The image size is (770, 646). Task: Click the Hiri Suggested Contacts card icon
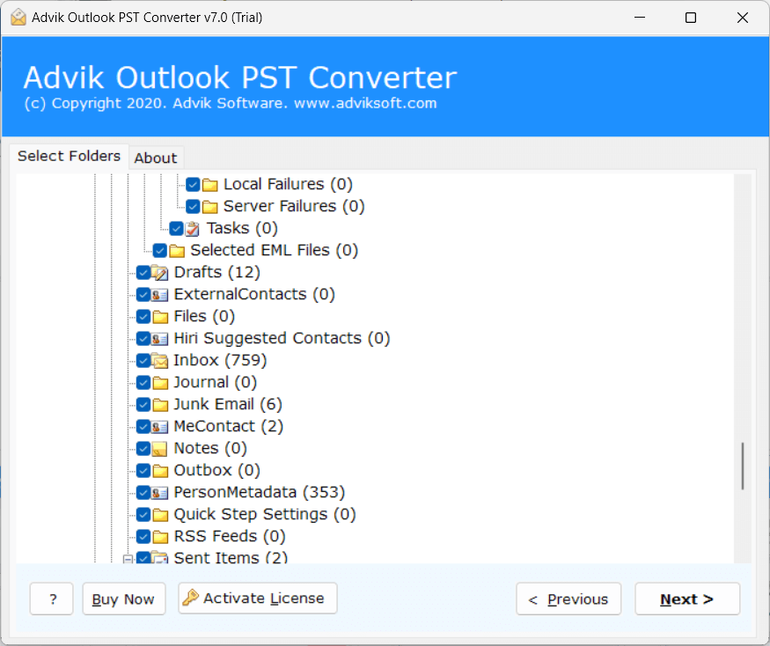(159, 339)
